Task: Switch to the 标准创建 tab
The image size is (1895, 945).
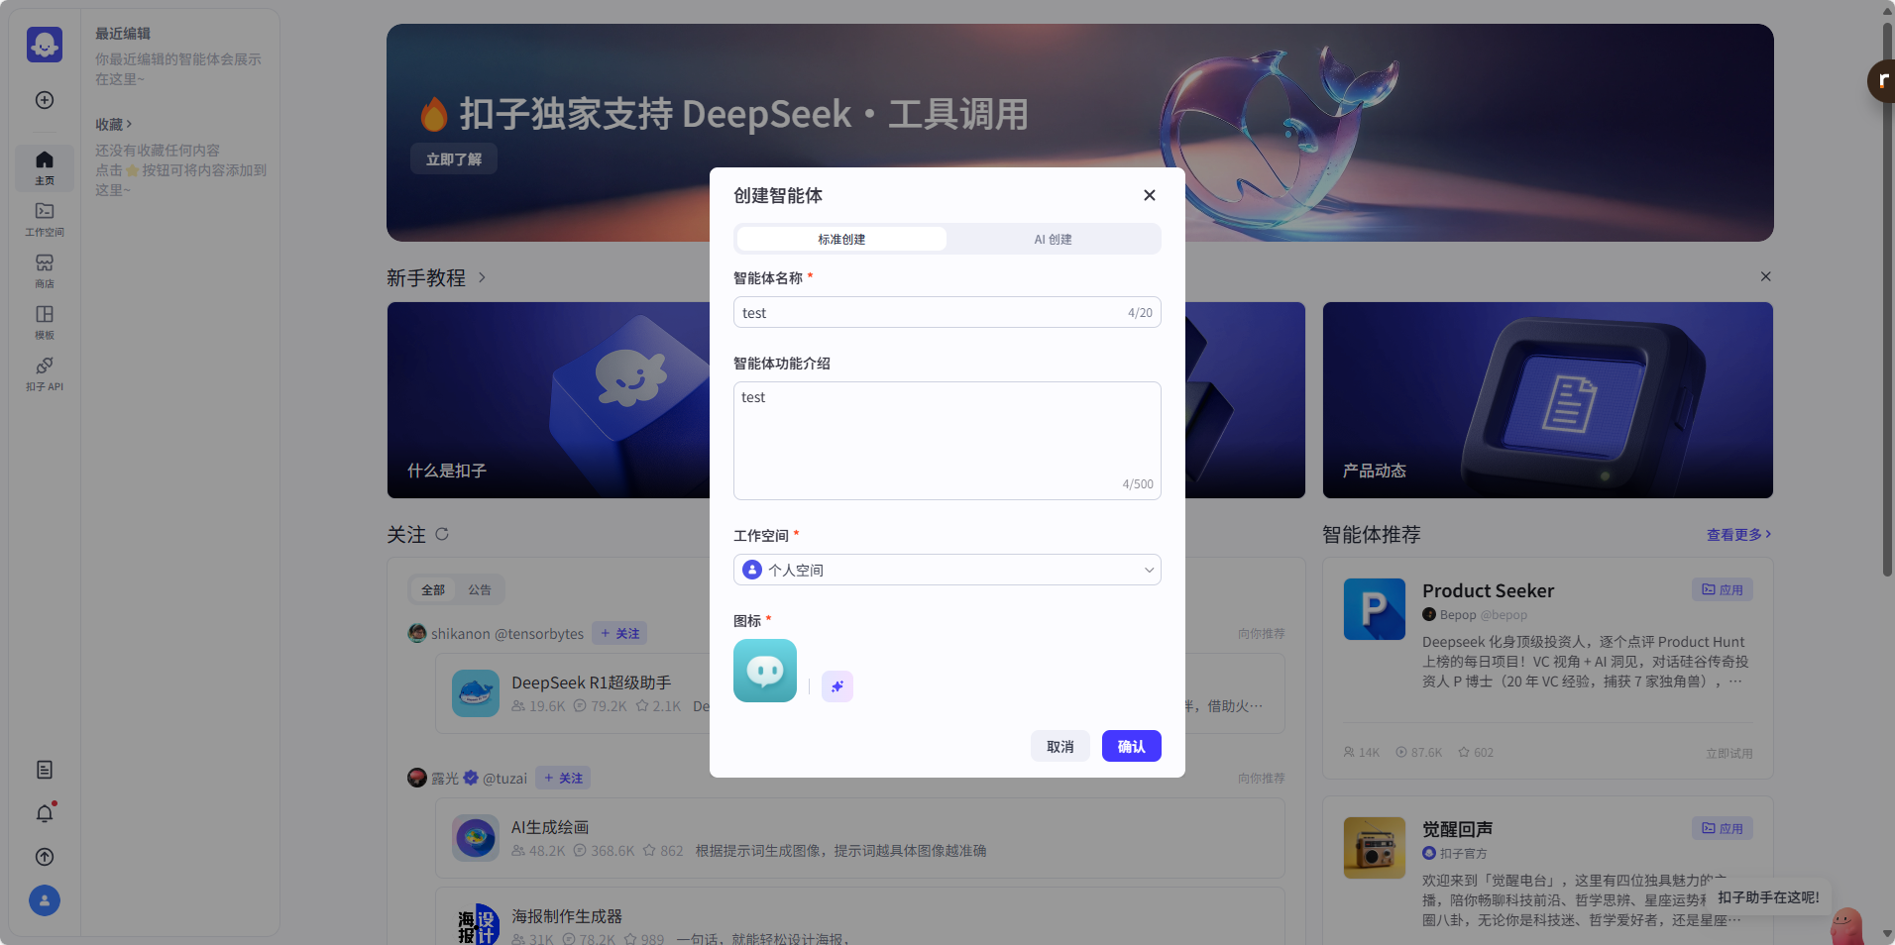Action: (841, 239)
